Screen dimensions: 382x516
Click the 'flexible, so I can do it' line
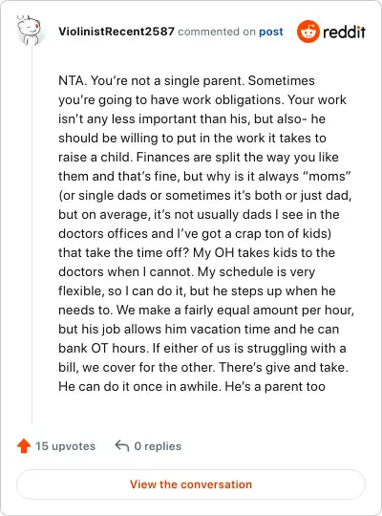click(x=197, y=290)
